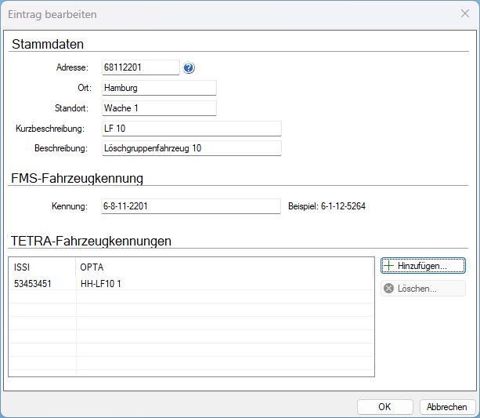Click the Beispiel 6-1-12-5264 hint text
This screenshot has width=480, height=418.
point(327,206)
